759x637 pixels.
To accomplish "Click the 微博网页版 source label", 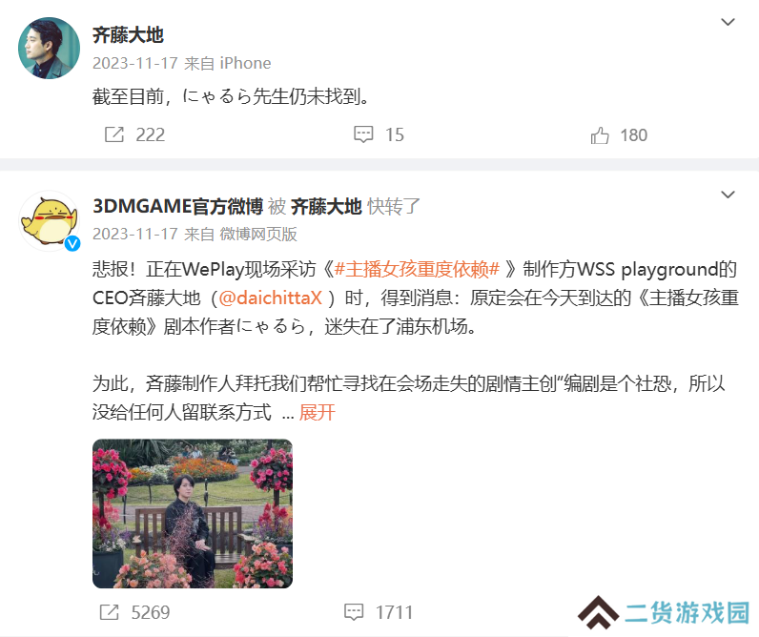I will pos(258,235).
